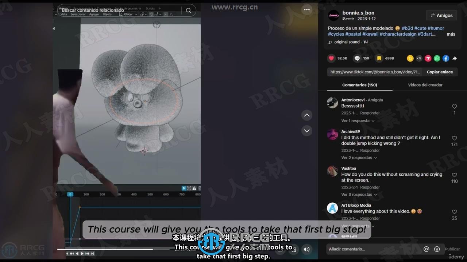Go to next video with down arrow

[x=307, y=131]
